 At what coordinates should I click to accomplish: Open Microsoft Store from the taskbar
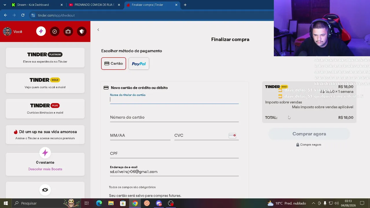[123, 203]
